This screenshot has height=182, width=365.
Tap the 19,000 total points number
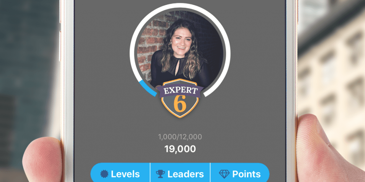180,149
